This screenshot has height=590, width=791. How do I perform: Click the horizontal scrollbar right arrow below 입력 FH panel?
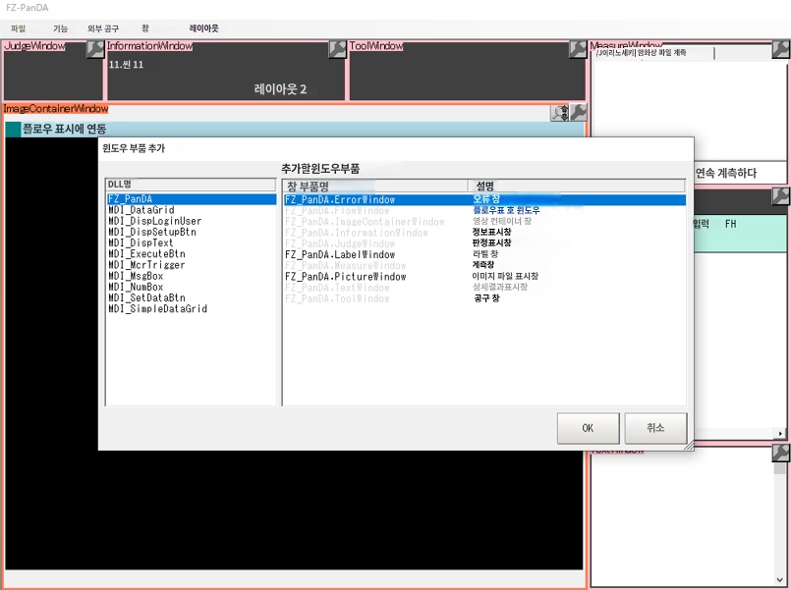tap(780, 433)
